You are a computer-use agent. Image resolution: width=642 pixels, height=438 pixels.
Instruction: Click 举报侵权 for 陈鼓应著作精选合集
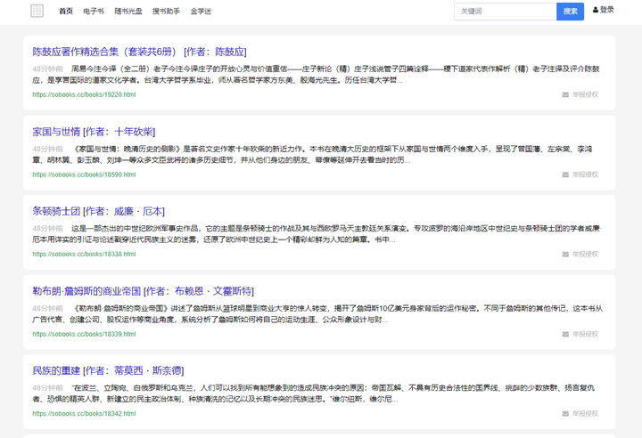click(x=585, y=95)
